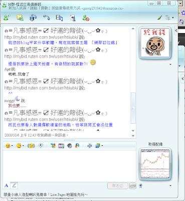Open the MSN butterfly content pack icon

(53, 146)
